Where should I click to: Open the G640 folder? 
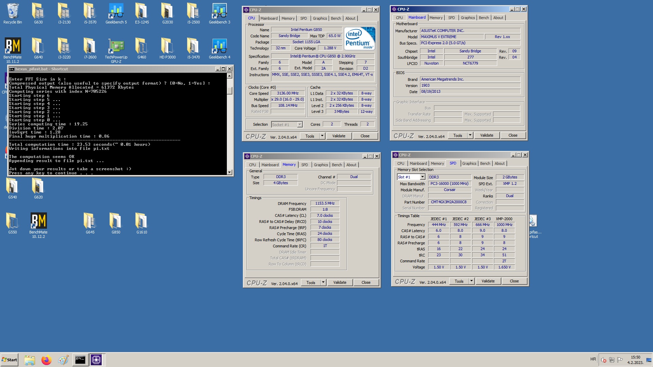pyautogui.click(x=38, y=48)
